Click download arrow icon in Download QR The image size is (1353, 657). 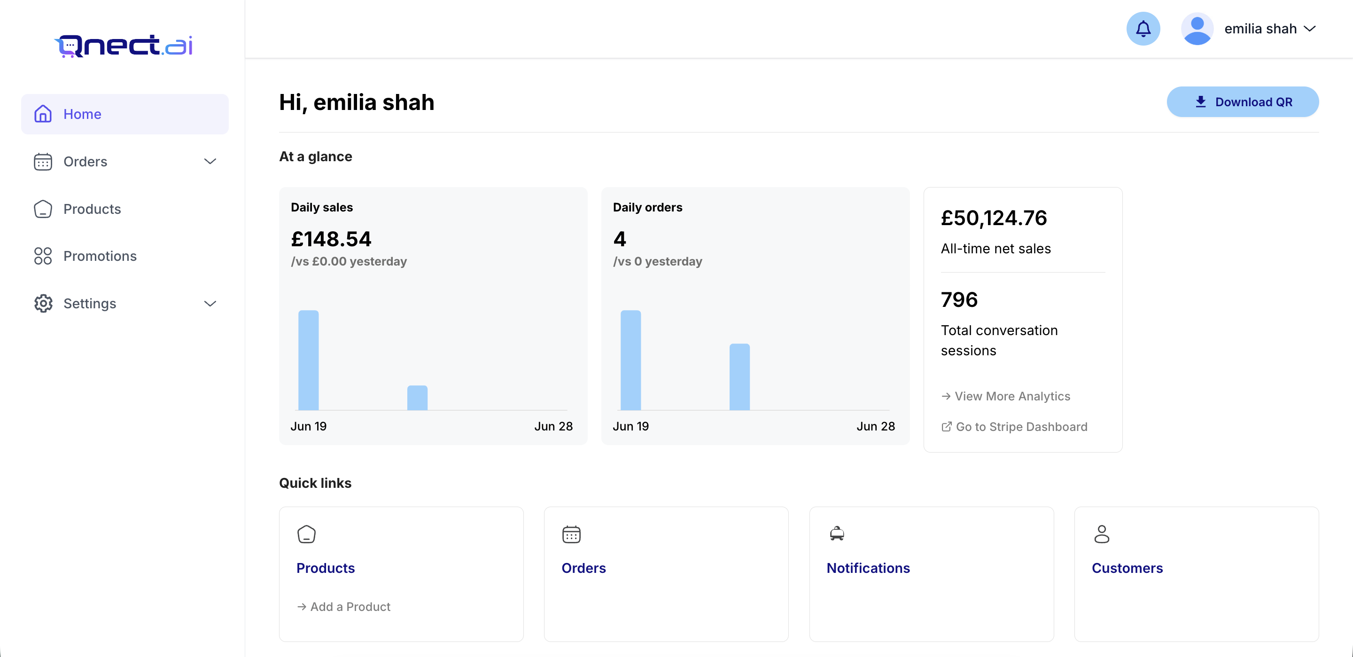tap(1200, 102)
